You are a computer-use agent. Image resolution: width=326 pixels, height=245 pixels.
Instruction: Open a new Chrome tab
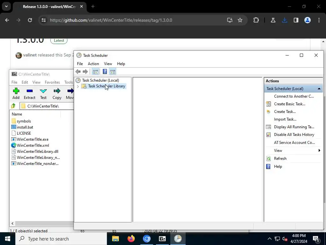[93, 6]
